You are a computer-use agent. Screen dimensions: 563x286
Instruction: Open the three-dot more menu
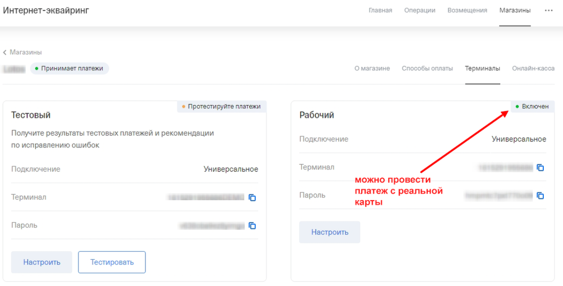tap(548, 10)
